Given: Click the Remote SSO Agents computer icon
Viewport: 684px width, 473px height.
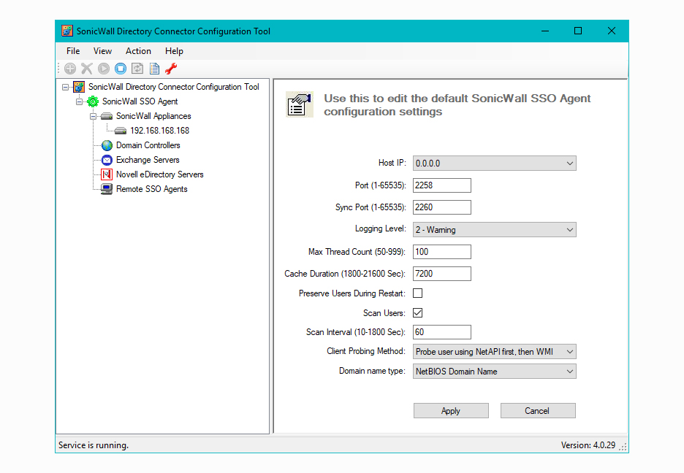Looking at the screenshot, I should coord(107,189).
